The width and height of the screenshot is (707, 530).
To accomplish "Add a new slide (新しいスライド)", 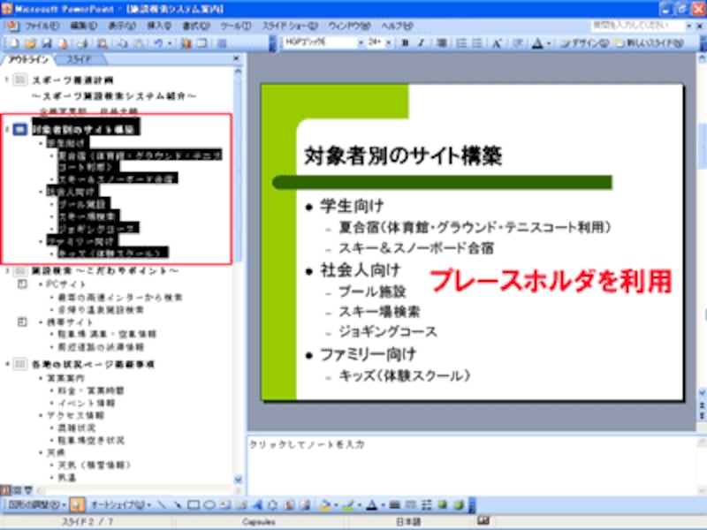I will click(x=650, y=42).
